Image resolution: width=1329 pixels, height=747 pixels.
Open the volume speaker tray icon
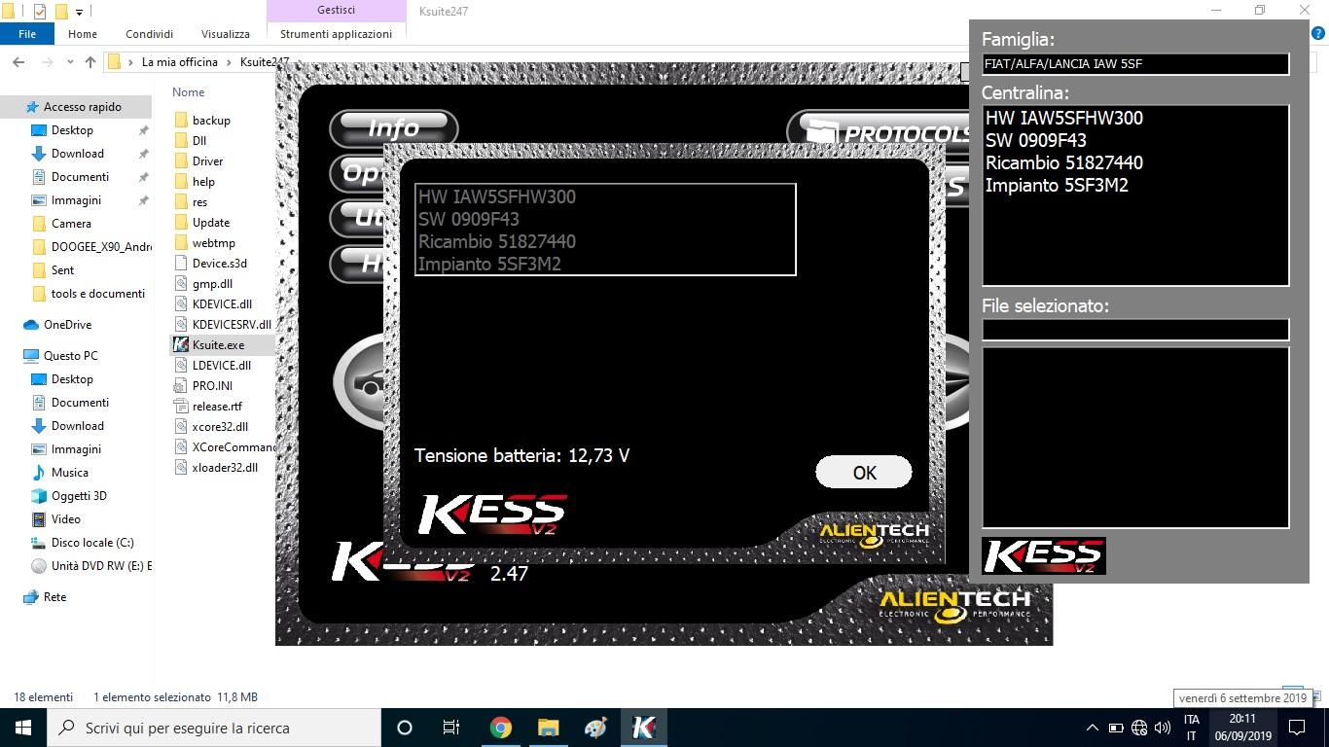tap(1162, 728)
